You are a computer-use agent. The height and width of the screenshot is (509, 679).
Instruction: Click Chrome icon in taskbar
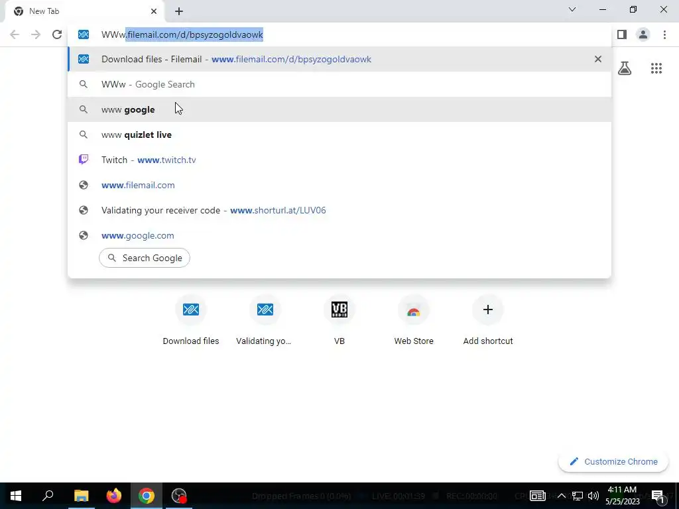[x=147, y=496]
